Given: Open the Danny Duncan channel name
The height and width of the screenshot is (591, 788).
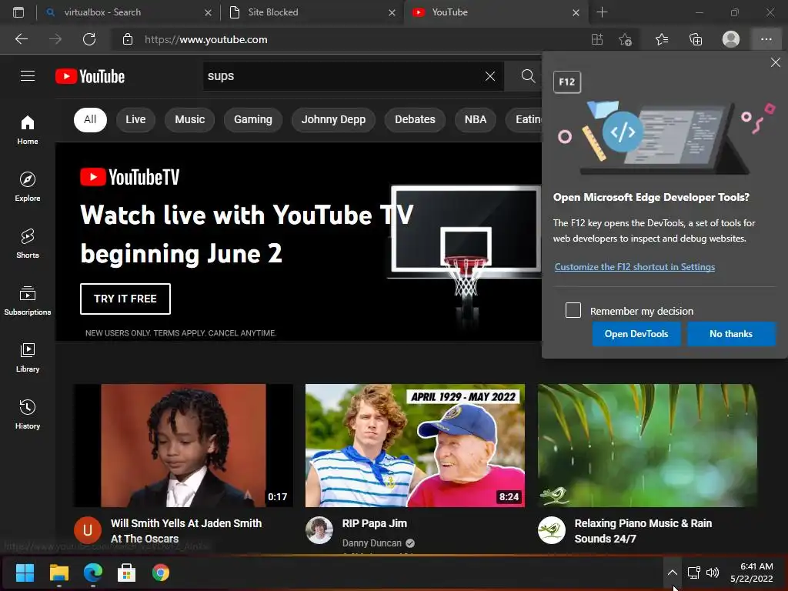Looking at the screenshot, I should 372,543.
